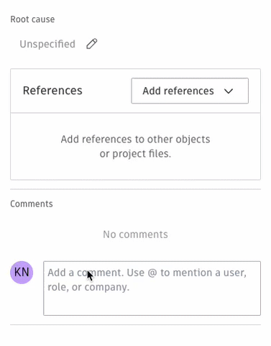Open the Add references dropdown button
The width and height of the screenshot is (271, 346).
[x=190, y=91]
